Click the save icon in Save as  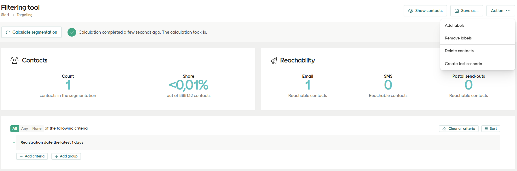(x=457, y=11)
